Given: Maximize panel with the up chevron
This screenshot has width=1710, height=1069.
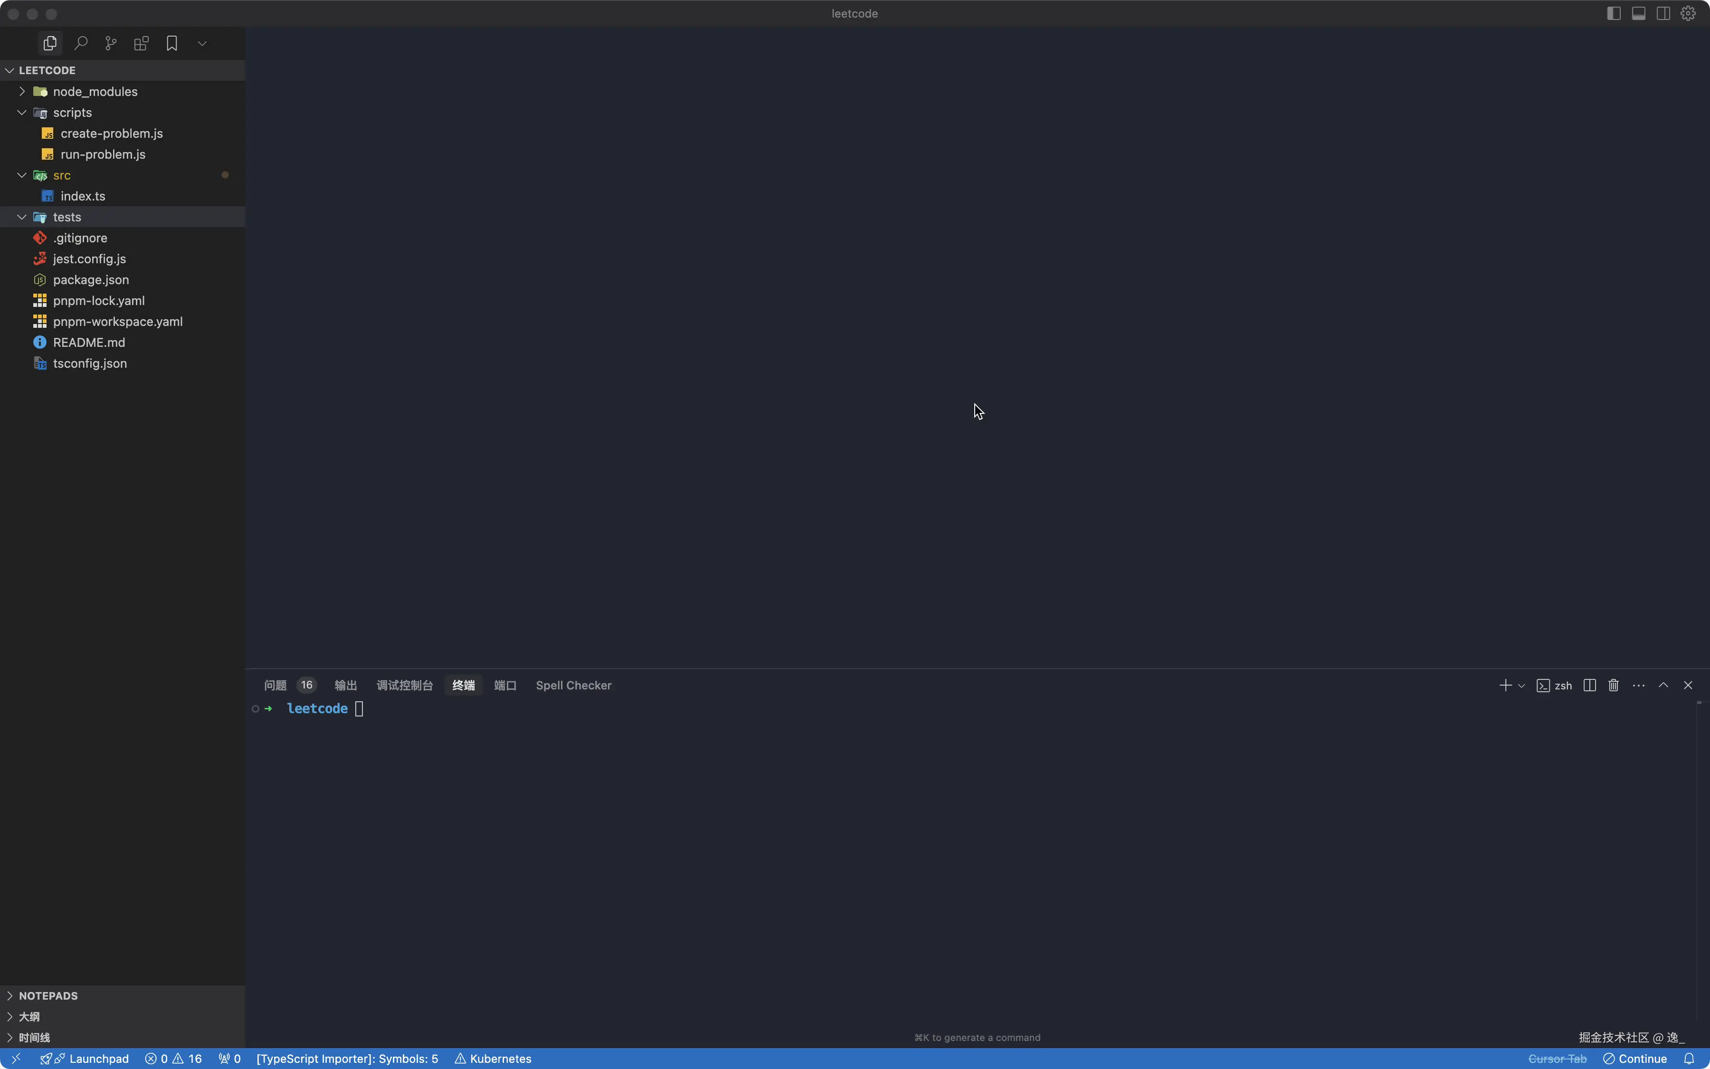Looking at the screenshot, I should coord(1663,685).
